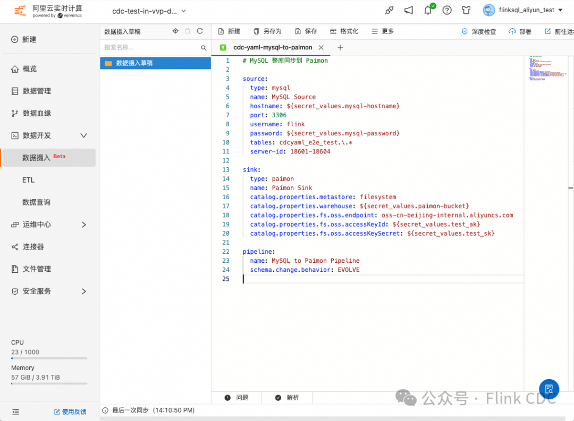Open the announcements megaphone icon

click(x=409, y=10)
